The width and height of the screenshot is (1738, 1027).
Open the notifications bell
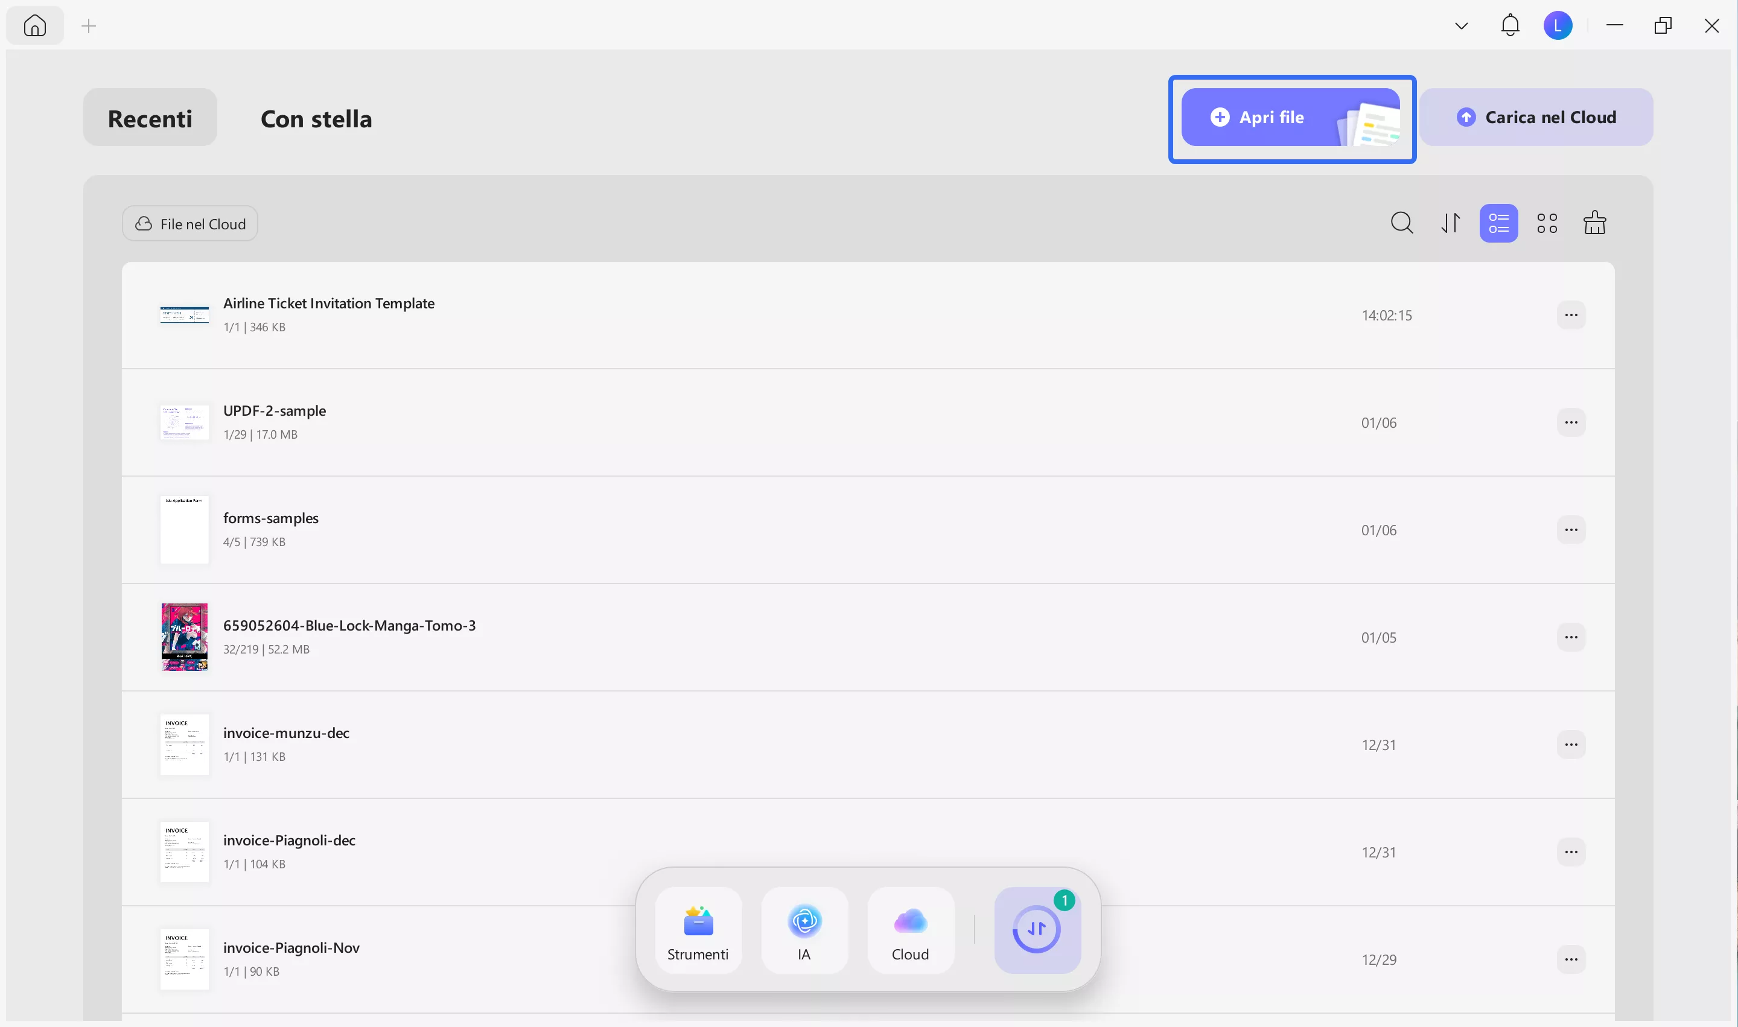tap(1510, 25)
